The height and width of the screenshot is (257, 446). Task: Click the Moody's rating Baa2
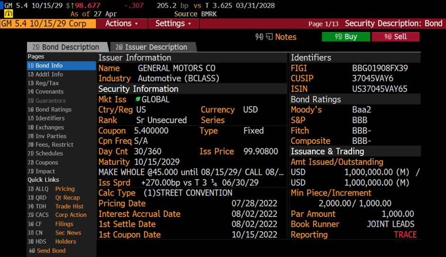pyautogui.click(x=361, y=110)
